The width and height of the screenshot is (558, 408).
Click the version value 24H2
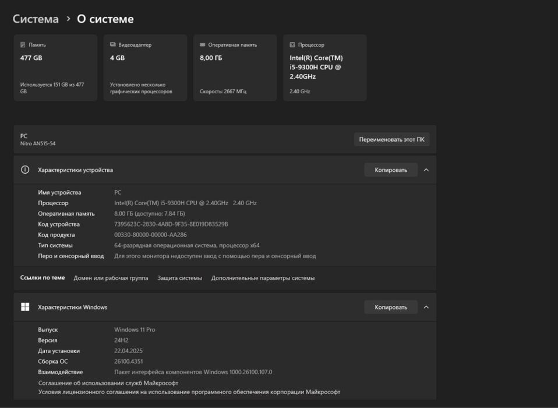pyautogui.click(x=121, y=340)
